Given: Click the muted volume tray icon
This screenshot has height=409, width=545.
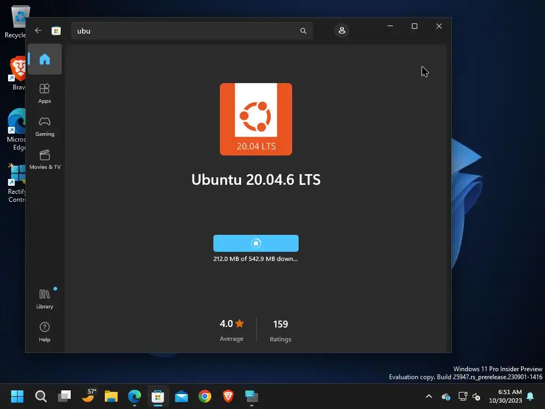Looking at the screenshot, I should click(476, 396).
